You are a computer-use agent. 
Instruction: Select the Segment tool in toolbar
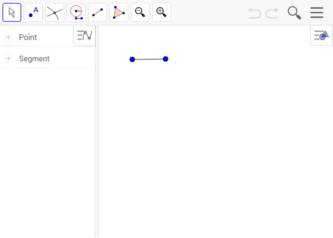[98, 12]
